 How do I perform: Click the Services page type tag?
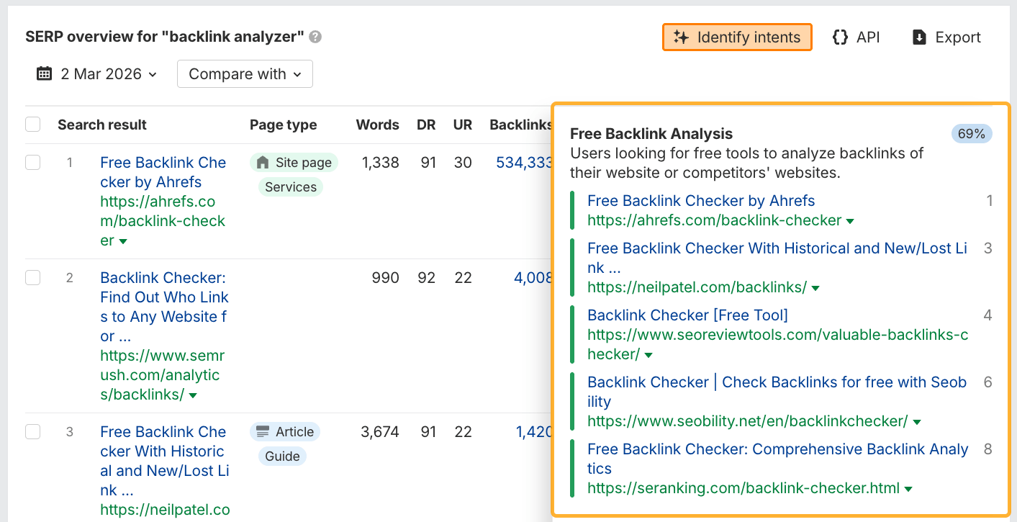290,186
